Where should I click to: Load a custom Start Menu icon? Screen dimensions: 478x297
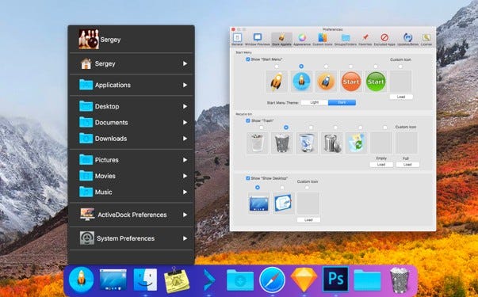(401, 97)
